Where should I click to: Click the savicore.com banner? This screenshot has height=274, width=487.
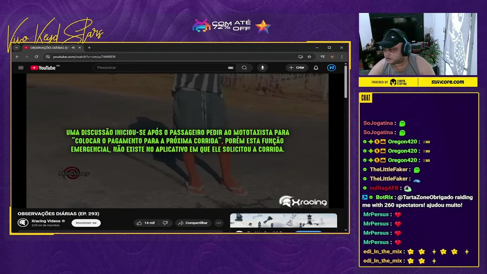(x=447, y=82)
